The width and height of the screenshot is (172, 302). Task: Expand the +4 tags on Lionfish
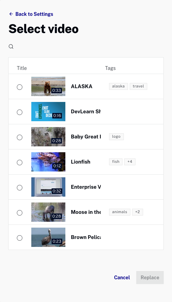[130, 162]
